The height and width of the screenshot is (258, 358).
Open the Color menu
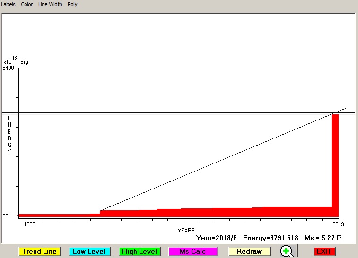point(27,4)
